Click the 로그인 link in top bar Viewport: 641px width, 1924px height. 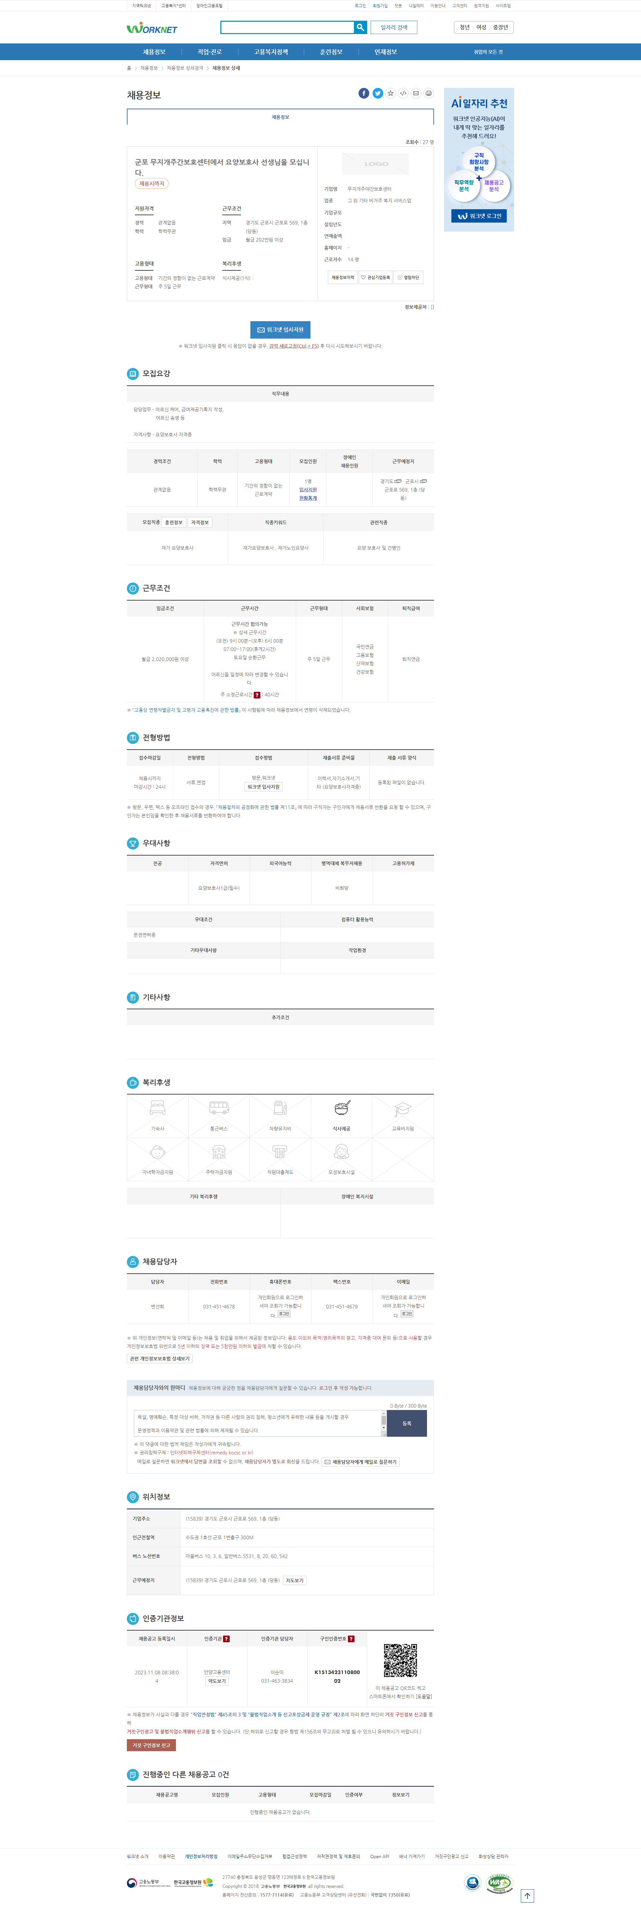pos(361,6)
